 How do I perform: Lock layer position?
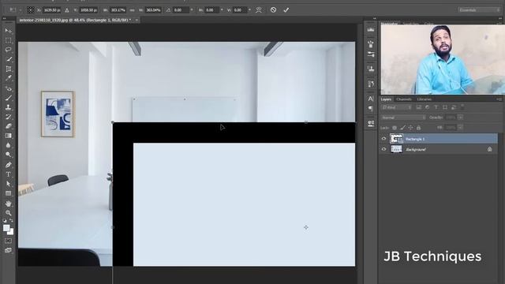[410, 128]
